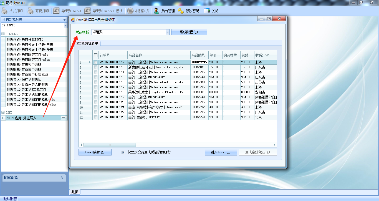Click the 系统配置(P) button
379x201 pixels.
189,32
